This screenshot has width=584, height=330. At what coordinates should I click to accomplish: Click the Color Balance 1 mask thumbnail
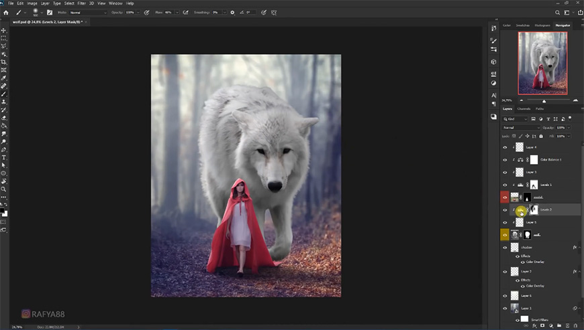tap(534, 159)
